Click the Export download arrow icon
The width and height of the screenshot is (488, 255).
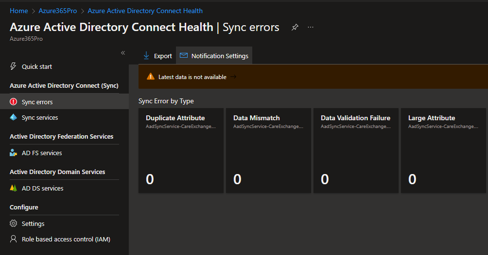pyautogui.click(x=146, y=56)
